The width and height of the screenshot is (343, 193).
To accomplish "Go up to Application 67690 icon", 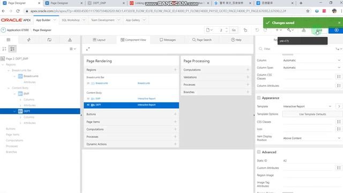I will coord(3,30).
